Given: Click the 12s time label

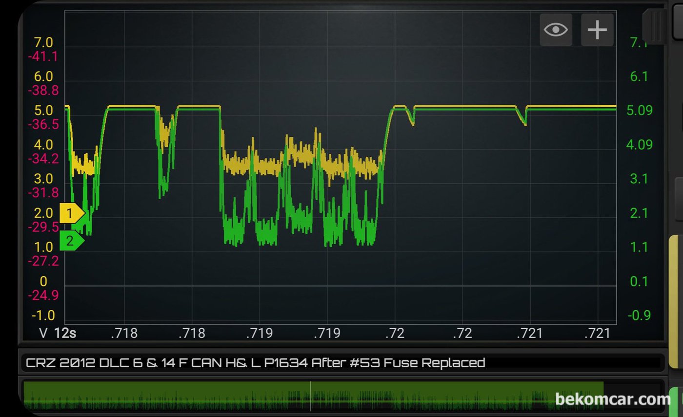Looking at the screenshot, I should pos(65,333).
